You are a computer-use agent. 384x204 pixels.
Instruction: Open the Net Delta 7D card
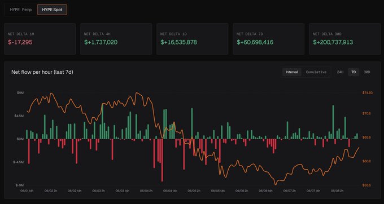point(268,39)
